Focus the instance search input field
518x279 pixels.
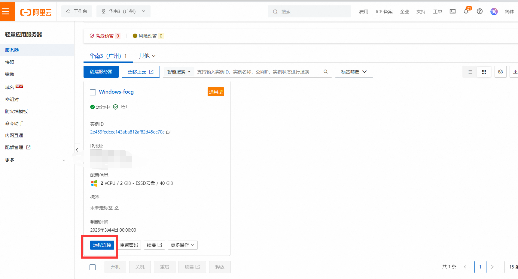click(x=257, y=72)
